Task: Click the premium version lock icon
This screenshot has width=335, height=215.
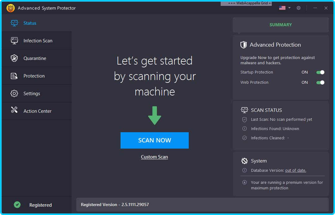Action: click(245, 182)
